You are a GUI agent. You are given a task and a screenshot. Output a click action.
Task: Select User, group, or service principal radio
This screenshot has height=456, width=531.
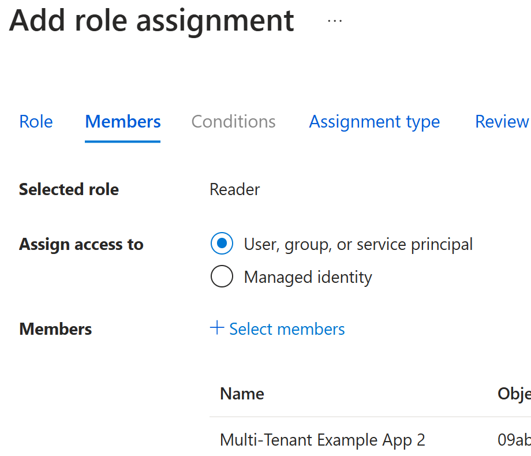[x=222, y=243]
